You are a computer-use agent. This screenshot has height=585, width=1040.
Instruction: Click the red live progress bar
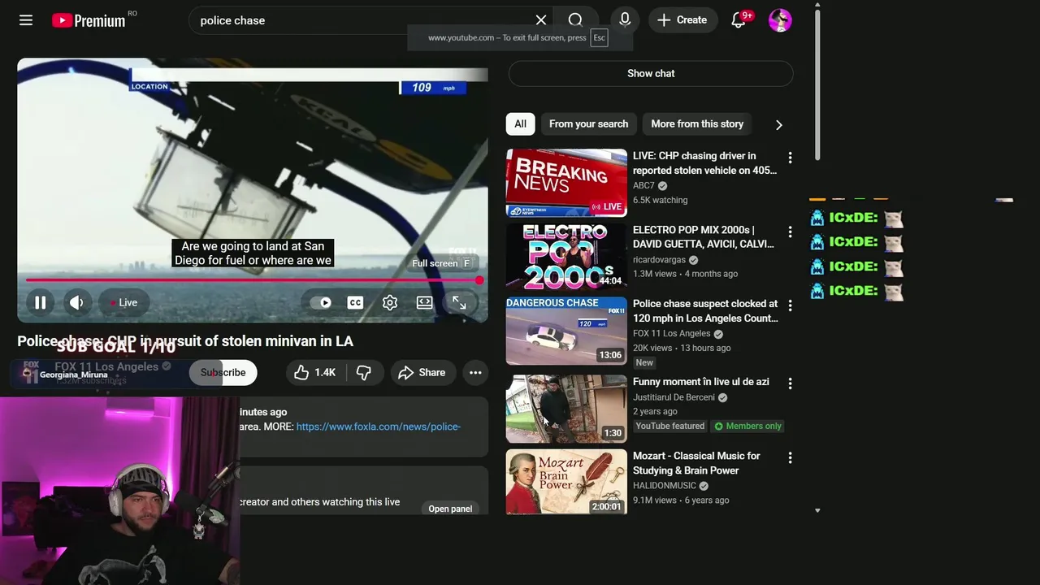pos(252,280)
